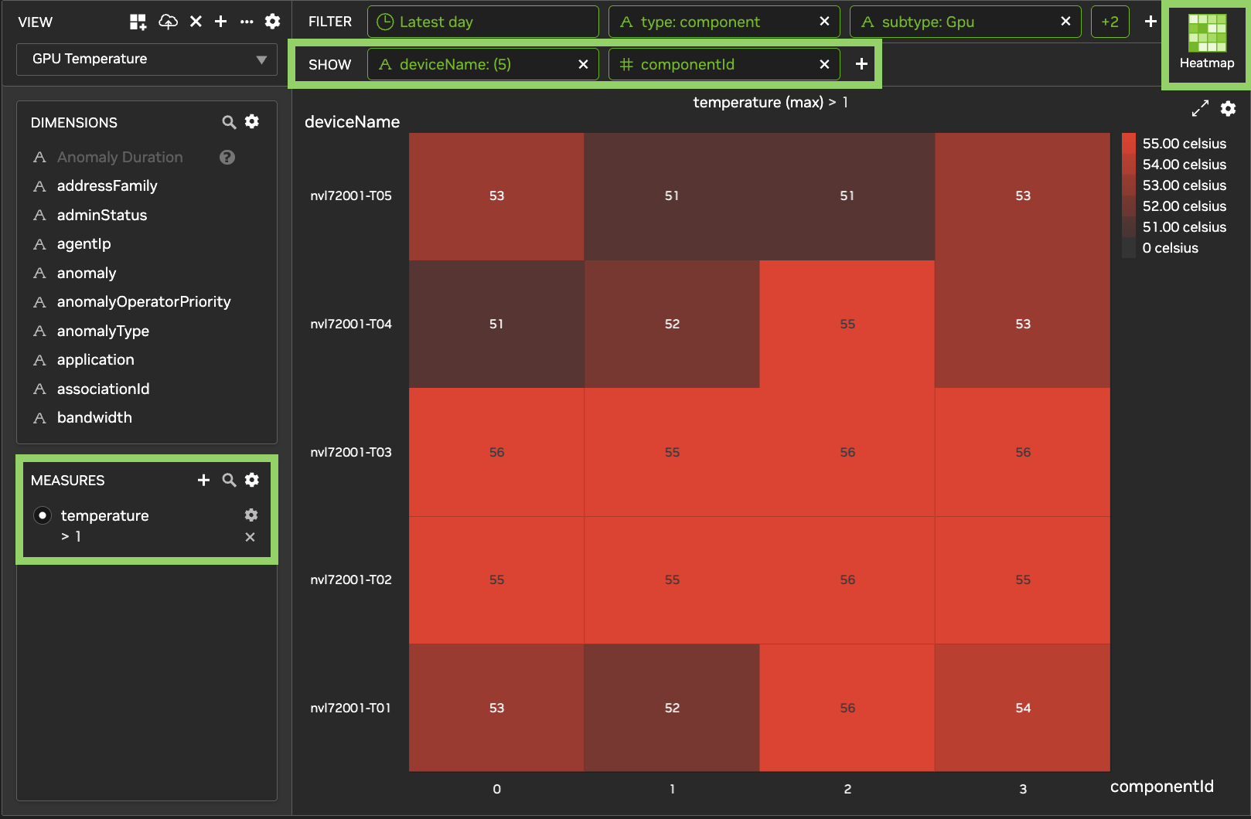Select the bandwidth dimension
Screen dimensions: 1251x819
[x=94, y=418]
